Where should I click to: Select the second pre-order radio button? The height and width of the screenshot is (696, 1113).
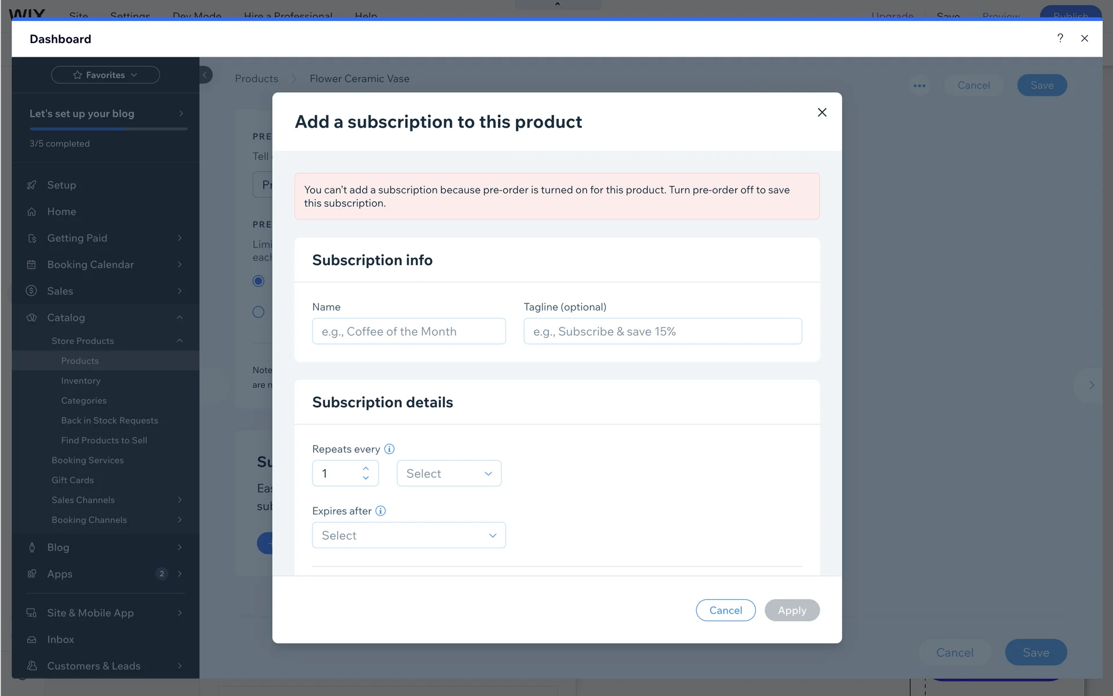click(x=259, y=312)
